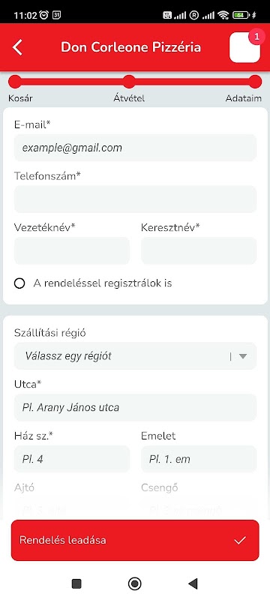This screenshot has width=270, height=600.
Task: Jump to the Átvétel step
Action: click(129, 82)
